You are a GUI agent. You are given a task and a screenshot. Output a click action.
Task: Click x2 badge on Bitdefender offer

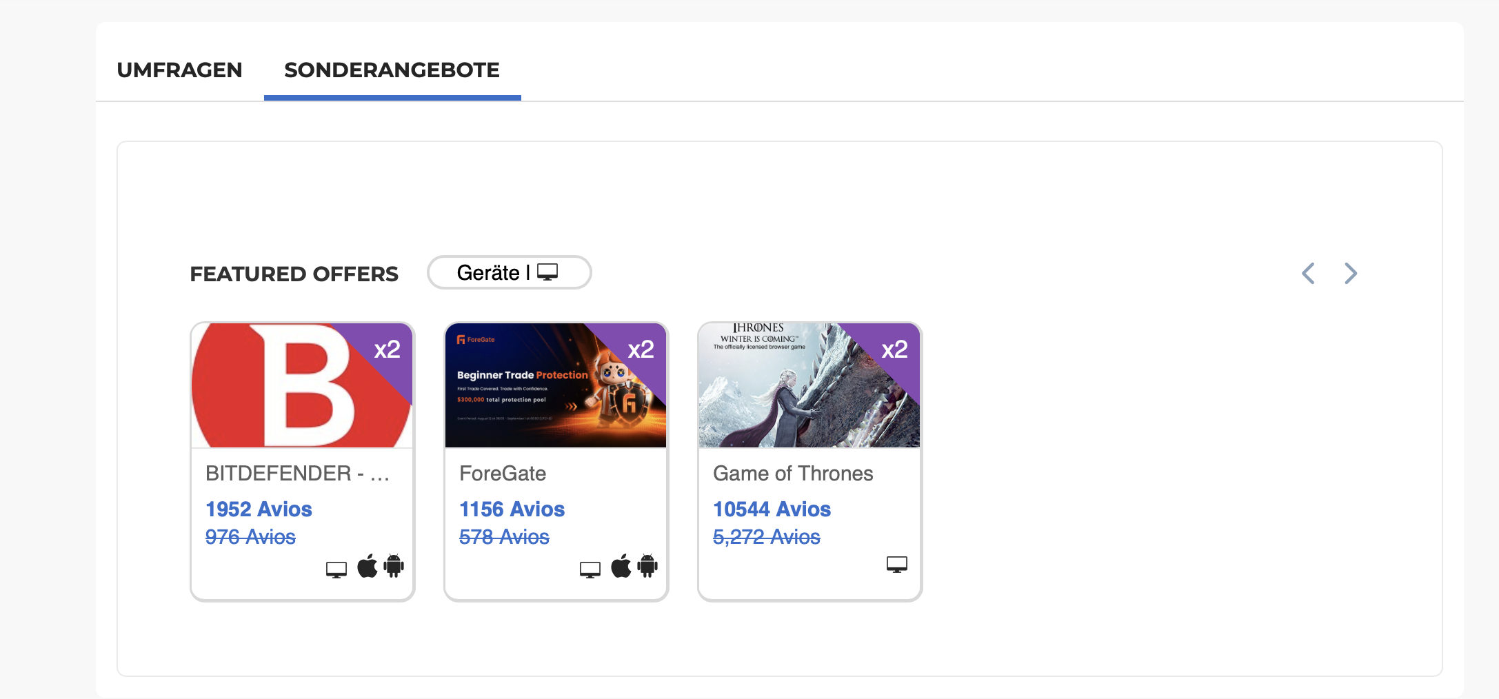388,349
